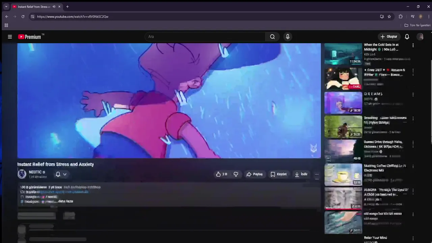Open Tüm Yer İşaretleri bookmarks folder
Screen dimensions: 432x243
click(x=417, y=25)
